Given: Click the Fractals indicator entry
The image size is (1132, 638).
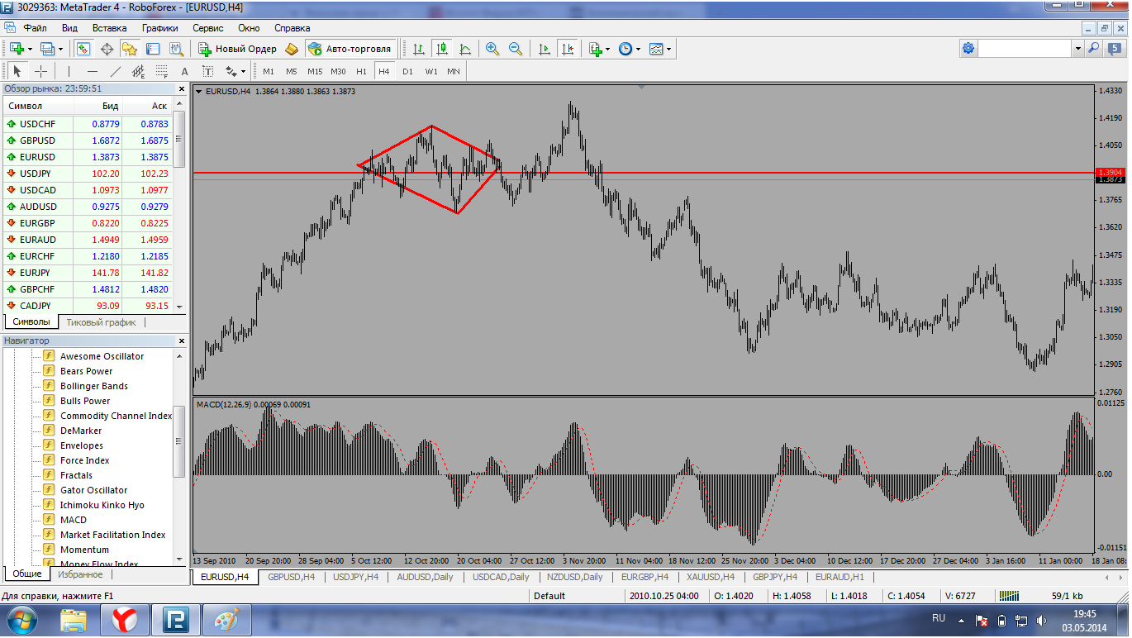Looking at the screenshot, I should [x=76, y=475].
